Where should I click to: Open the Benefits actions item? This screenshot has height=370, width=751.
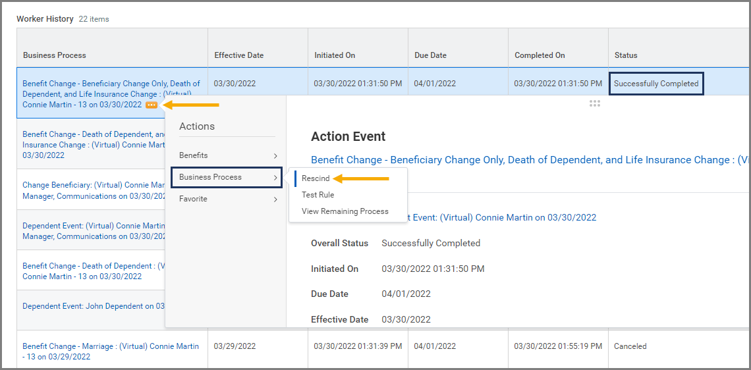(x=194, y=155)
